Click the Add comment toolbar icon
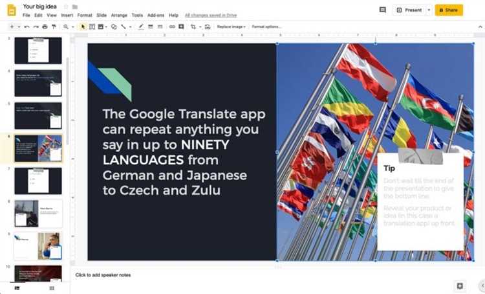This screenshot has width=485, height=294. [x=181, y=27]
